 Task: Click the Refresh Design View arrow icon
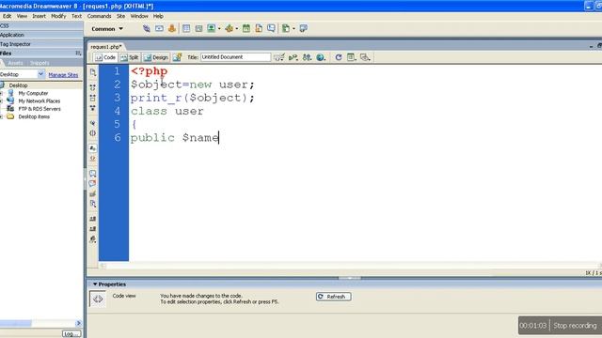(x=339, y=57)
